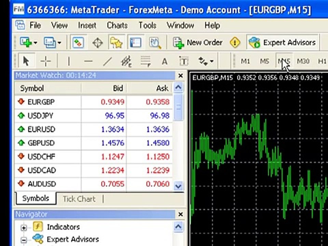Screen dimensions: 328x246
Task: Click the GBPUSD ask price 1.4580
Action: pos(158,143)
